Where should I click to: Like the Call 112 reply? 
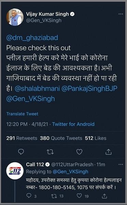click(79, 196)
